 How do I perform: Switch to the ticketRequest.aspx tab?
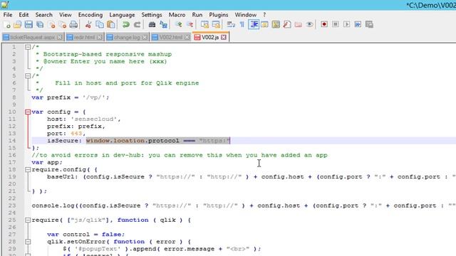click(32, 37)
